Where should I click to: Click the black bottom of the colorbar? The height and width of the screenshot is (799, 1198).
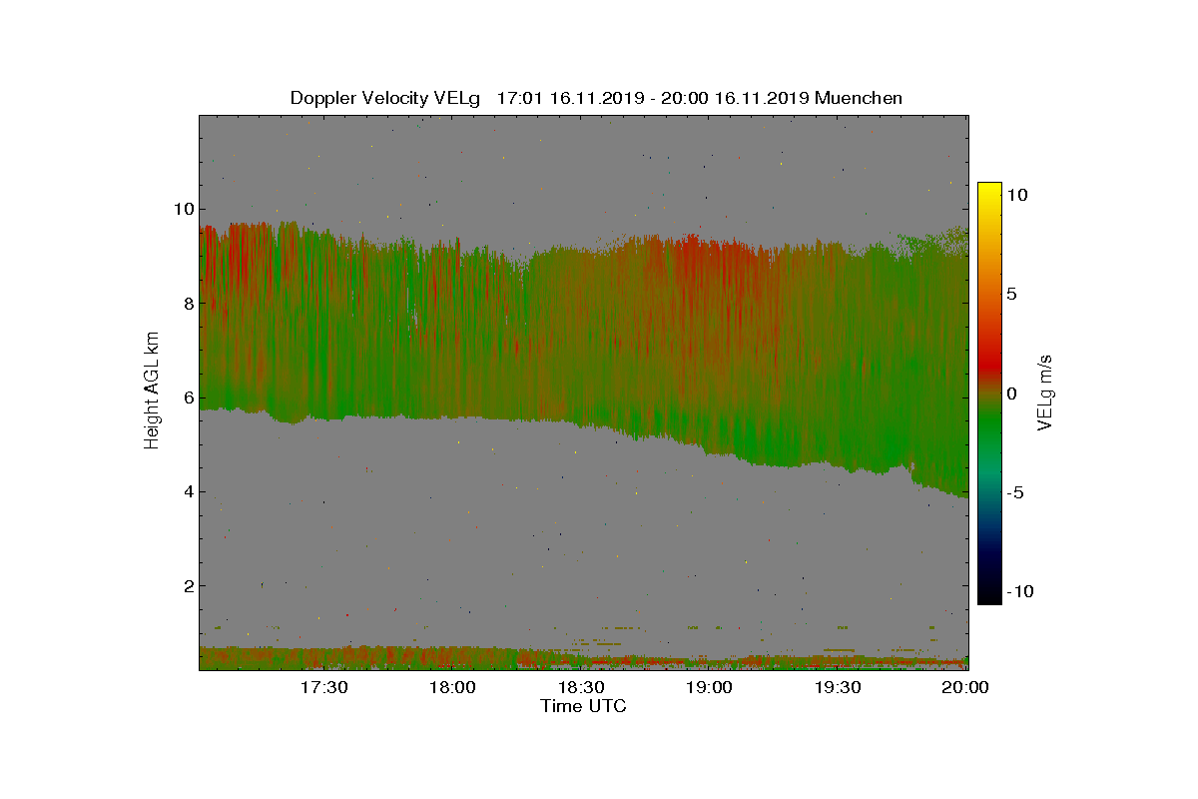(x=989, y=596)
